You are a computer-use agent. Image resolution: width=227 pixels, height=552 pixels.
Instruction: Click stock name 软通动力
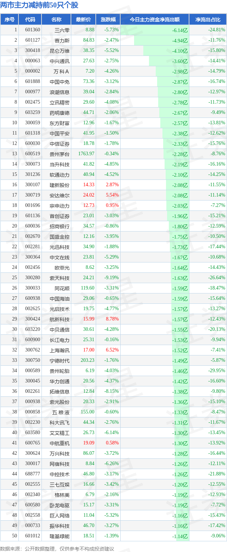(x=60, y=175)
